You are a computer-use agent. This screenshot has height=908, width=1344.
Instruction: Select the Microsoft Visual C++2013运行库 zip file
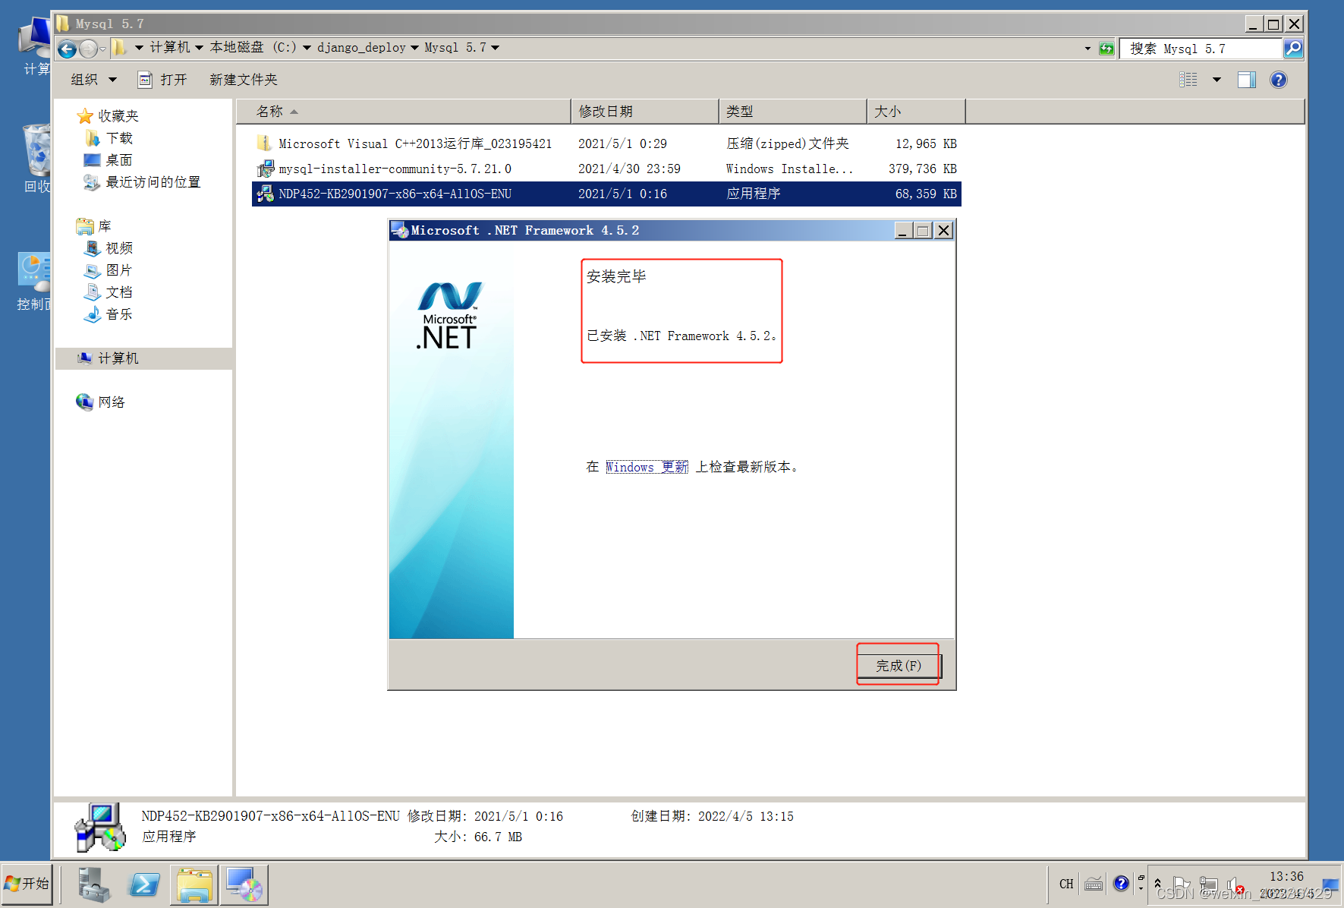pyautogui.click(x=606, y=143)
